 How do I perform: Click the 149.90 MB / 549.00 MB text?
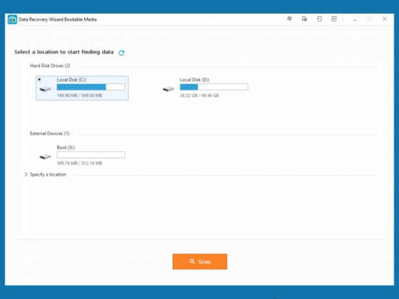[80, 95]
